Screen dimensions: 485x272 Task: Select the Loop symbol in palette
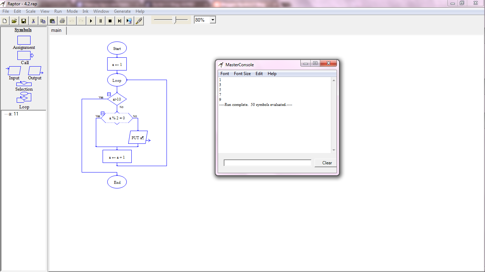click(24, 97)
